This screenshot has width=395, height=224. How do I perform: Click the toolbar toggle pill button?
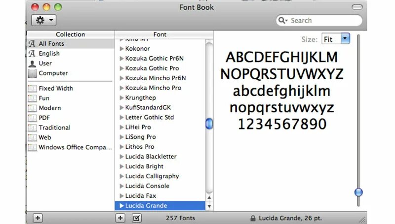[x=357, y=7]
